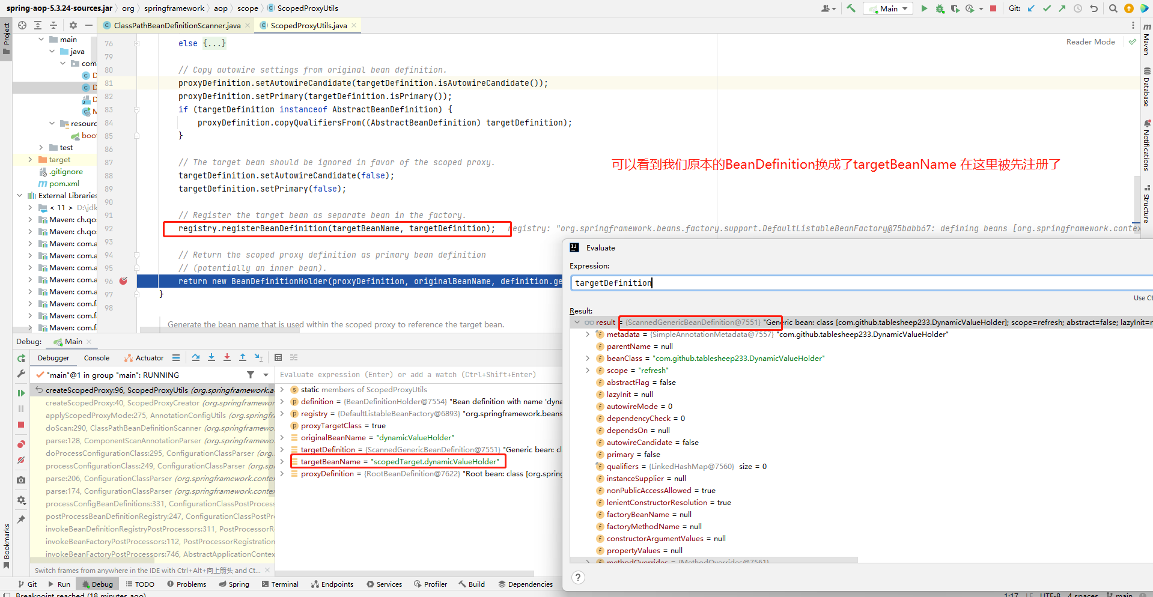Expand the target folder in project tree
This screenshot has width=1153, height=597.
31,160
